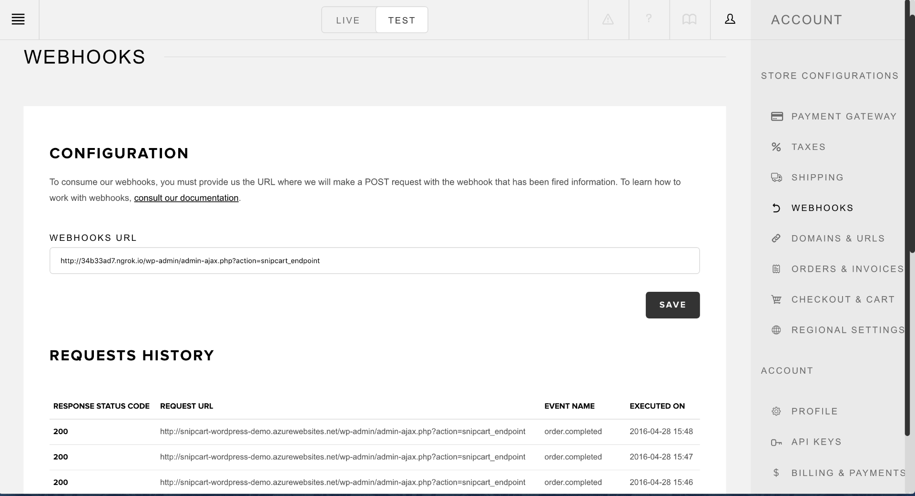Open the hamburger navigation menu

pos(18,20)
